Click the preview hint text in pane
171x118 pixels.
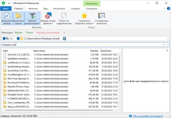point(146,81)
